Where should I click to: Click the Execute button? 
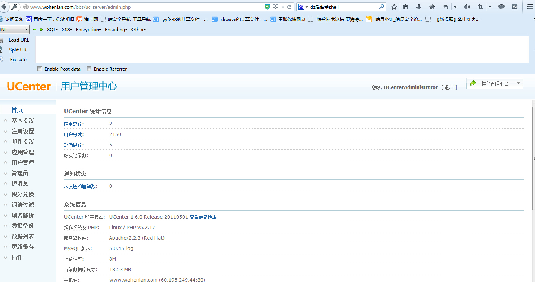pos(18,60)
